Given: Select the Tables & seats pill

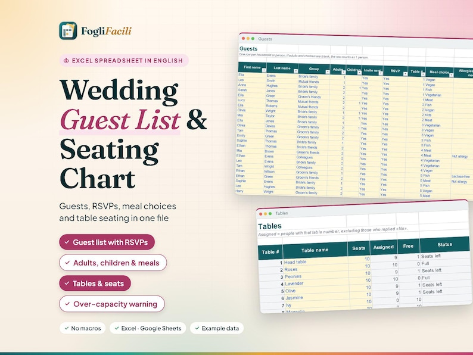Looking at the screenshot, I should click(x=95, y=284).
